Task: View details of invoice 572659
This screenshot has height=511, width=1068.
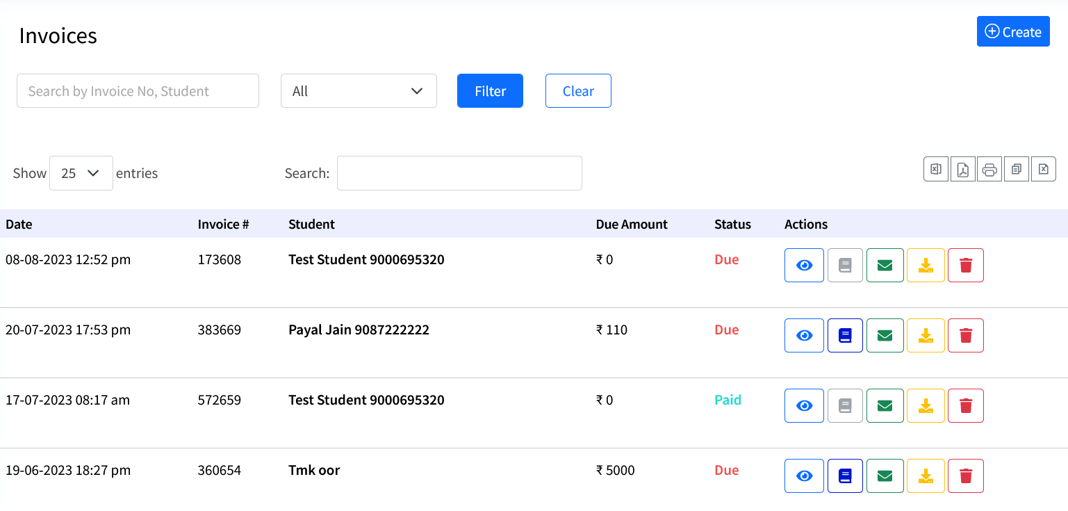Action: click(804, 405)
